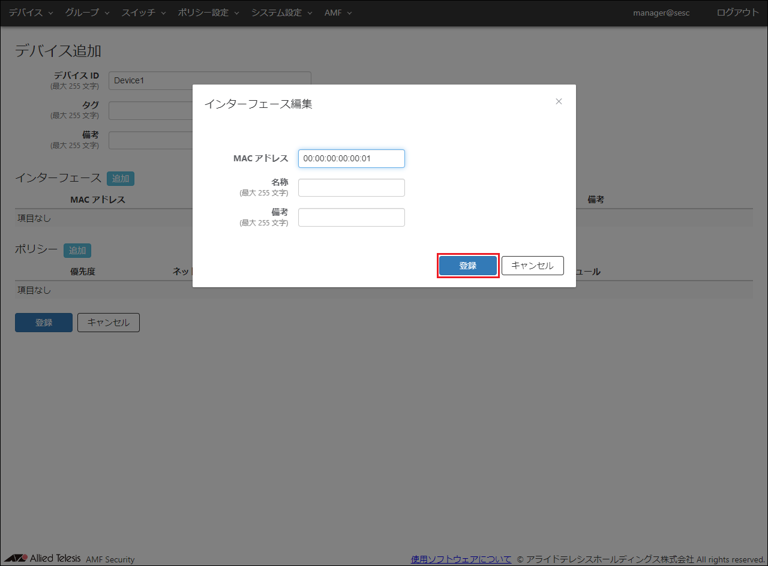Open the AMF menu
The height and width of the screenshot is (566, 768).
tap(338, 13)
